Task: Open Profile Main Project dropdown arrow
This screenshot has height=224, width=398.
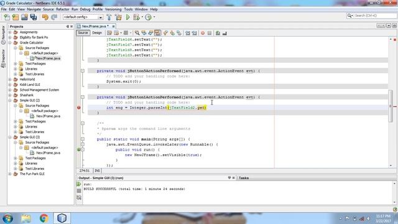Action: (x=154, y=17)
